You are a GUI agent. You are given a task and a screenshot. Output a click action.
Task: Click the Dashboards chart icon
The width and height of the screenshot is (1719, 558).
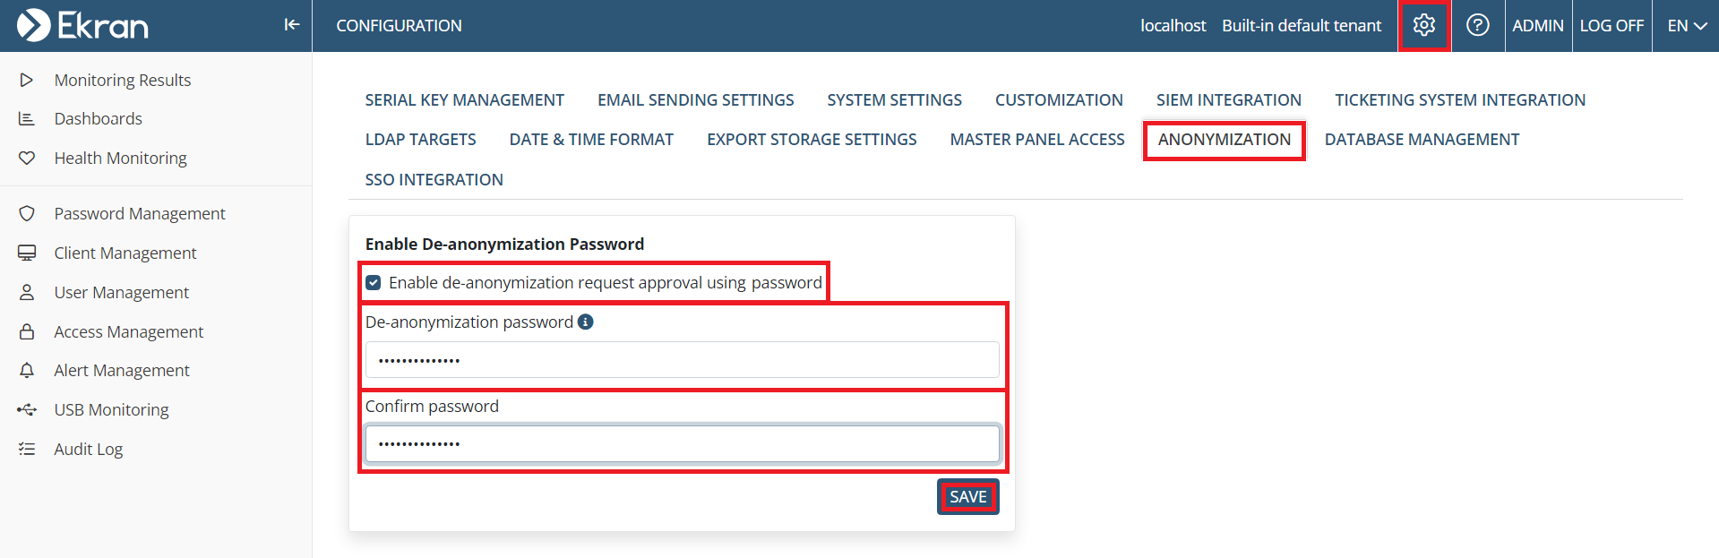tap(27, 118)
